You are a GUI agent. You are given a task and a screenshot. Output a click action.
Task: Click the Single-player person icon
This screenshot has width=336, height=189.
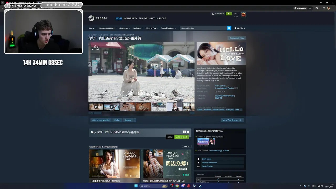tap(198, 159)
